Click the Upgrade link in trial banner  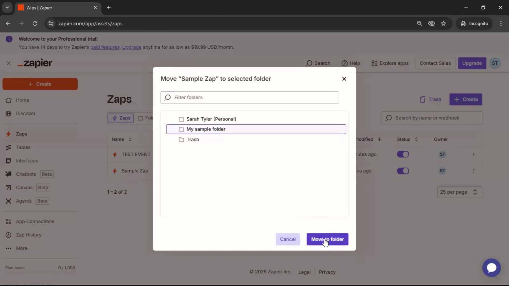pyautogui.click(x=131, y=47)
